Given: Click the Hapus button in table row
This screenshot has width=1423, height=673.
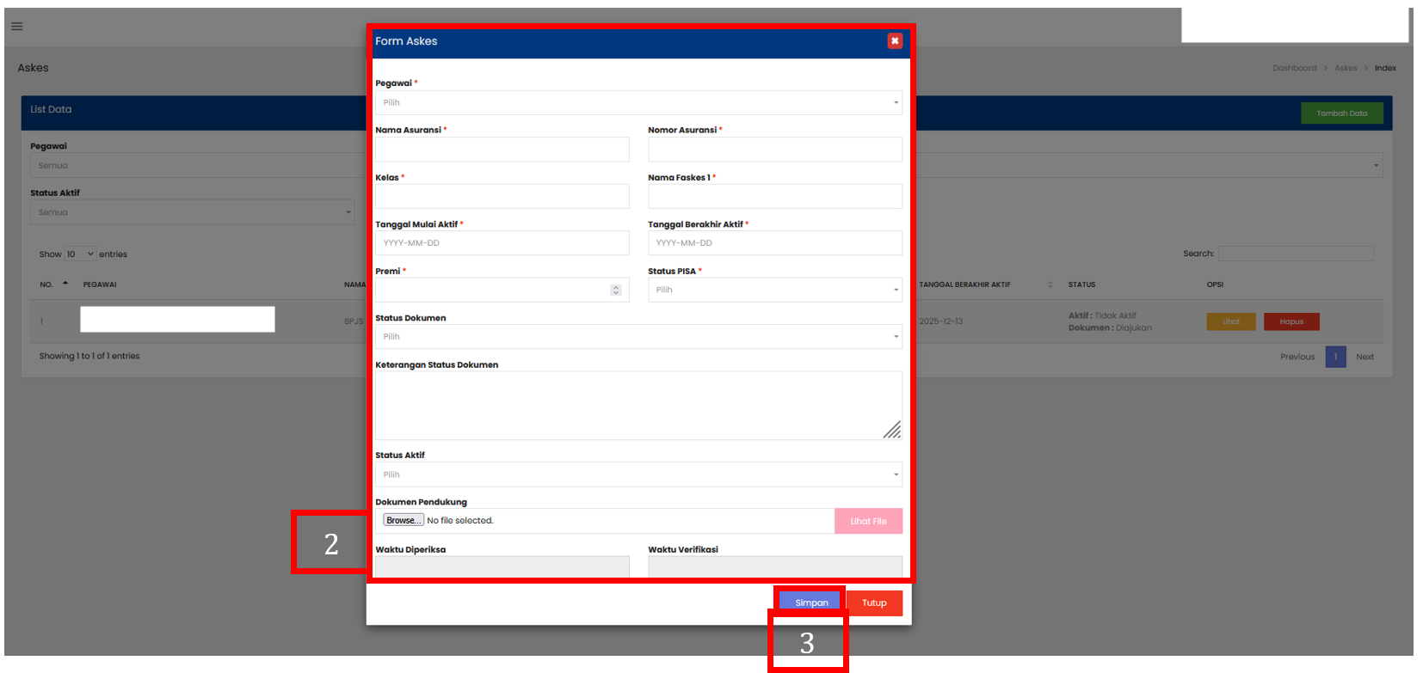Looking at the screenshot, I should pos(1291,321).
